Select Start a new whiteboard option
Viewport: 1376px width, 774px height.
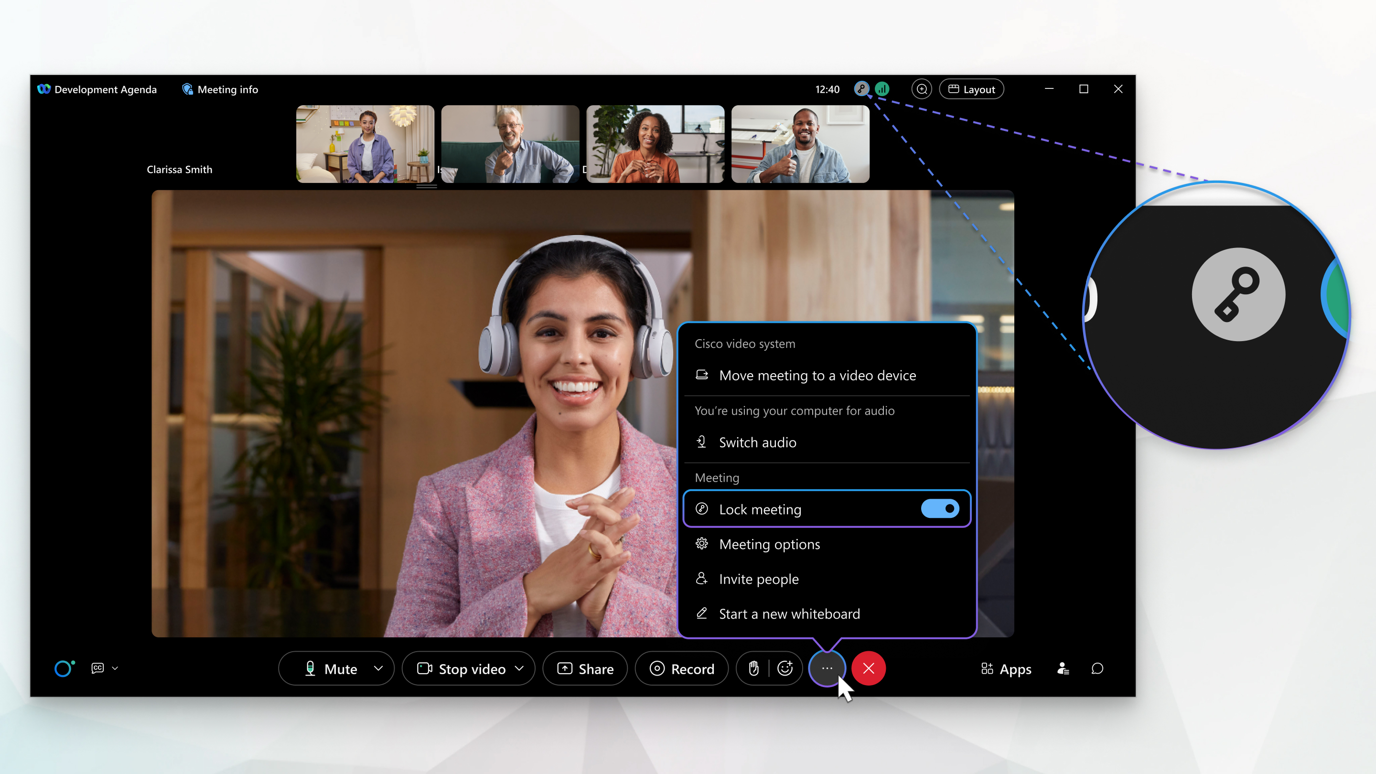point(789,613)
